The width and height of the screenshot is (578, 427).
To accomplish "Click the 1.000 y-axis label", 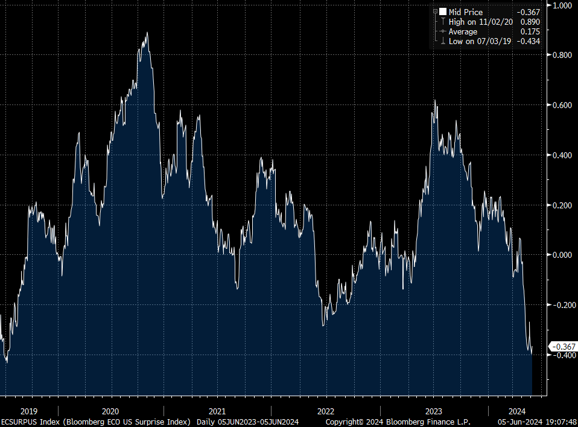I will tap(562, 5).
